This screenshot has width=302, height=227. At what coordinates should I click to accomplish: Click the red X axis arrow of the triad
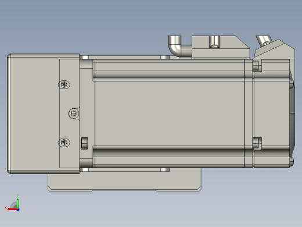pyautogui.click(x=12, y=210)
